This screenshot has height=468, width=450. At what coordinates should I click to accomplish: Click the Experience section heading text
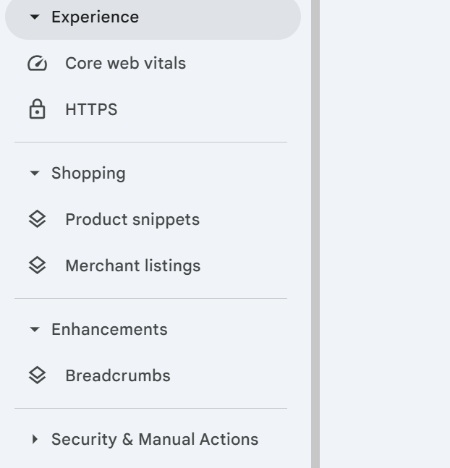click(95, 17)
